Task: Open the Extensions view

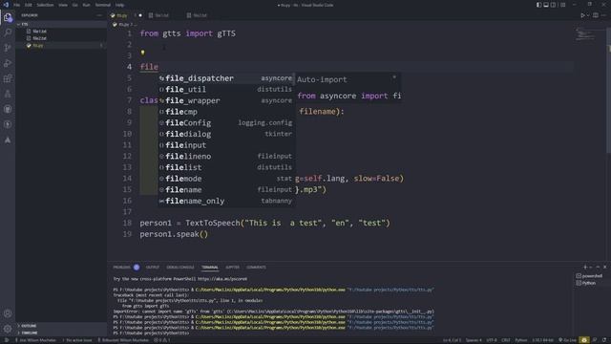Action: pos(8,78)
